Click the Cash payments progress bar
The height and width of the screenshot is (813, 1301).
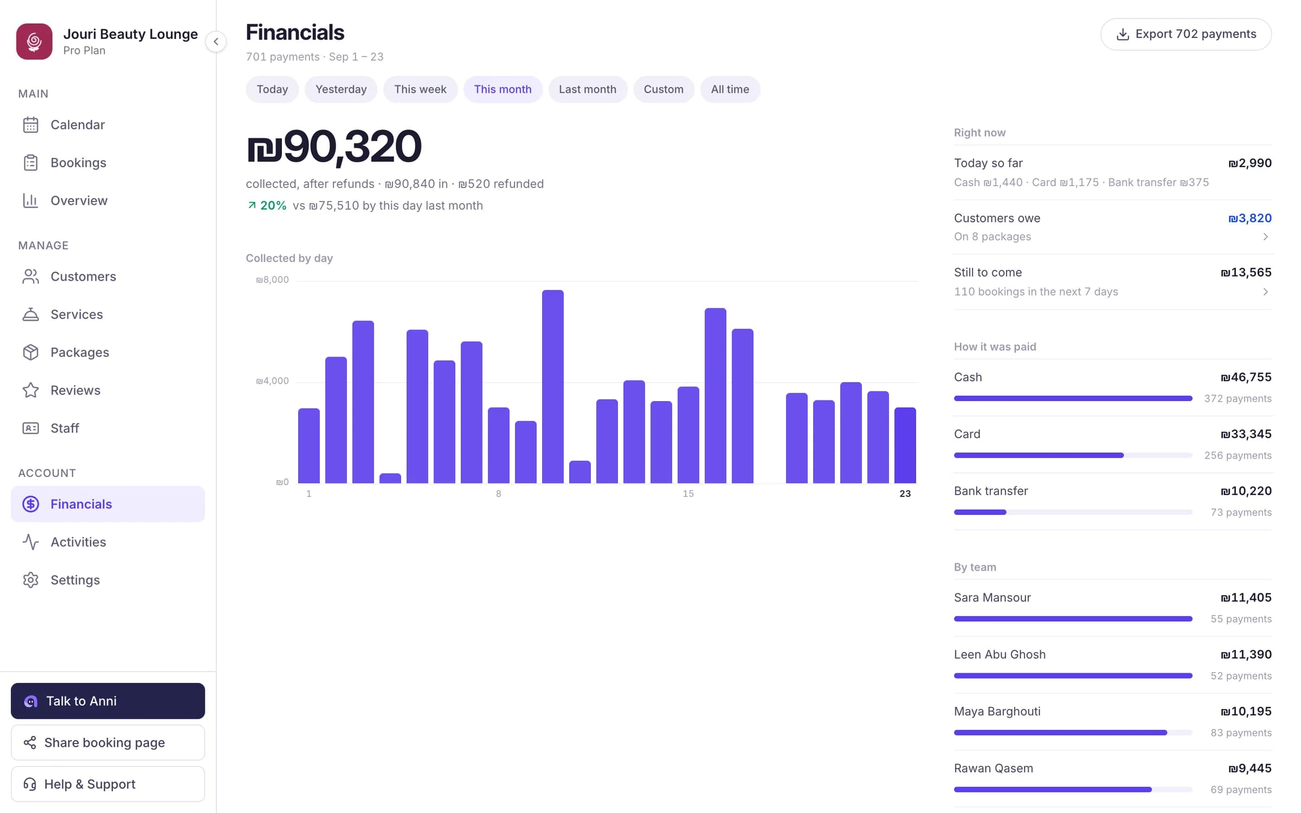[1073, 398]
